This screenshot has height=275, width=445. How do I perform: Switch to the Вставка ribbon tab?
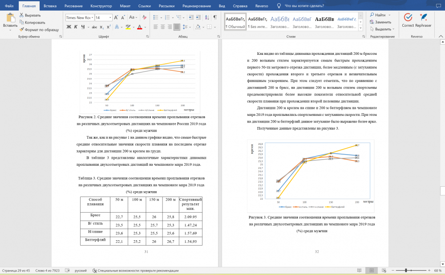pos(50,6)
